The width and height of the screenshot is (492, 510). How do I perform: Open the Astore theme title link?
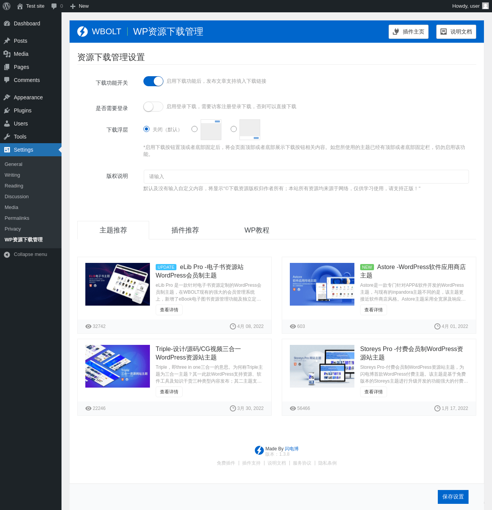tap(413, 271)
